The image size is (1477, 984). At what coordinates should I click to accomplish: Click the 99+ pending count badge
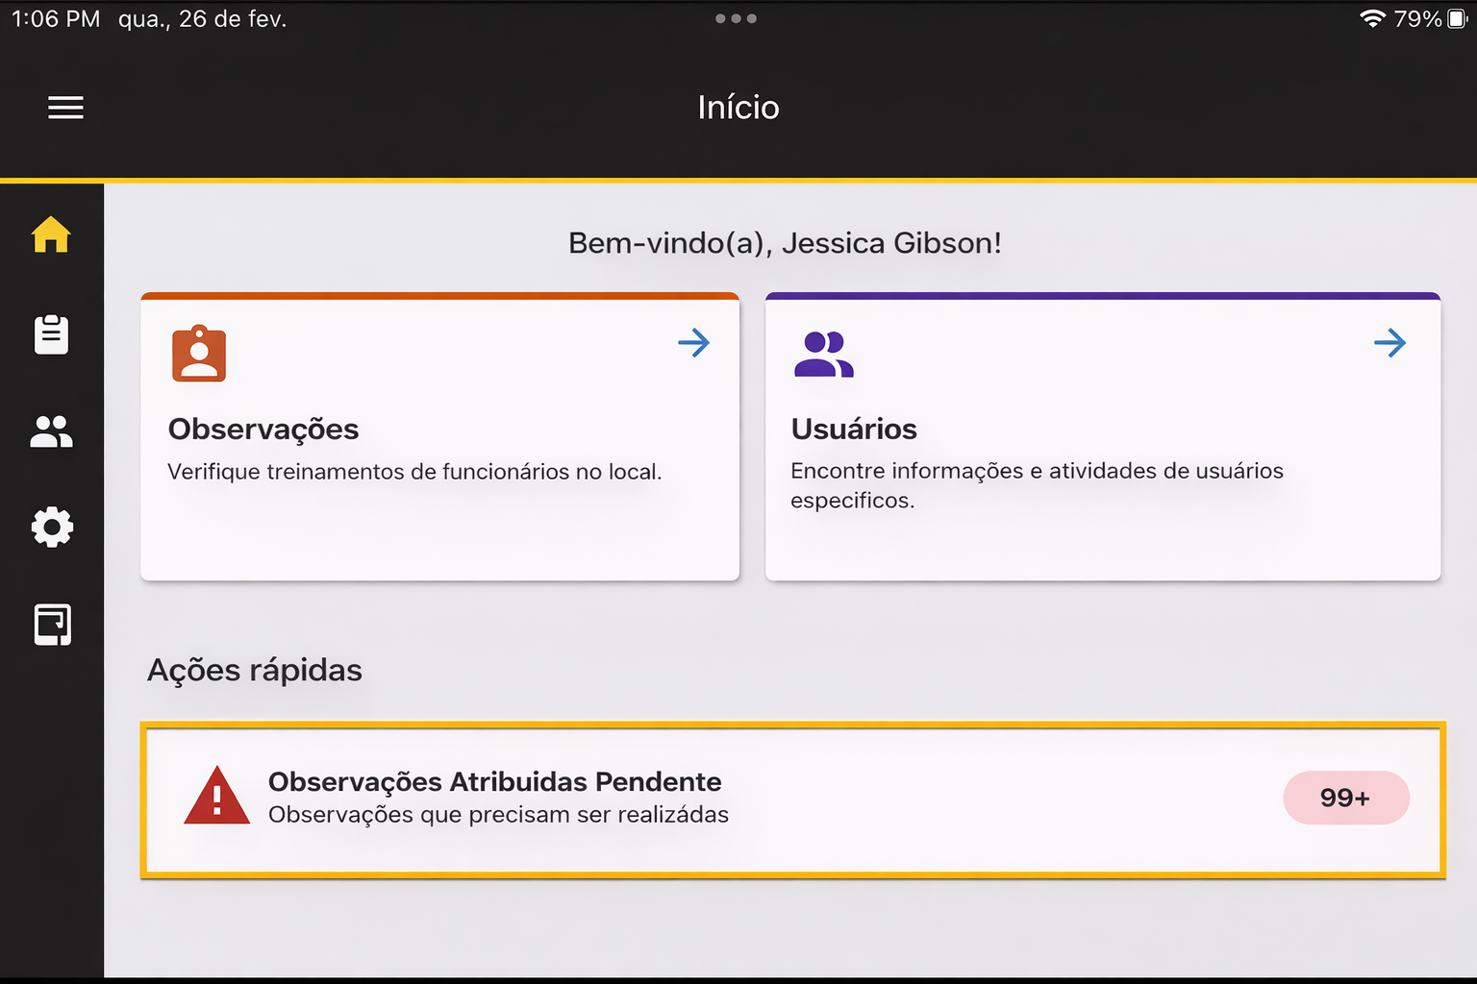(1345, 798)
